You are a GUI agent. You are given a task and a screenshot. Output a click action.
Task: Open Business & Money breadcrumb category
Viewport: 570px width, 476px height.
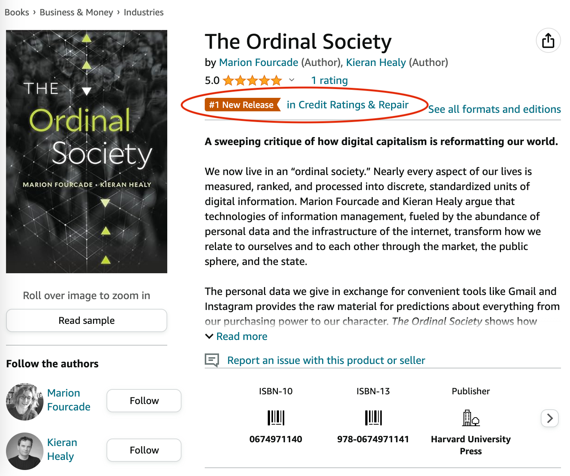(x=76, y=12)
